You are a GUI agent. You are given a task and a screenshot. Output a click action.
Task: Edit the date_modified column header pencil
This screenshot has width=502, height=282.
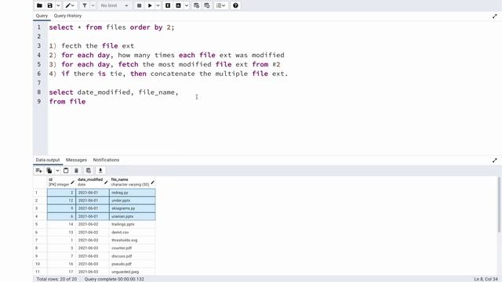coord(106,183)
